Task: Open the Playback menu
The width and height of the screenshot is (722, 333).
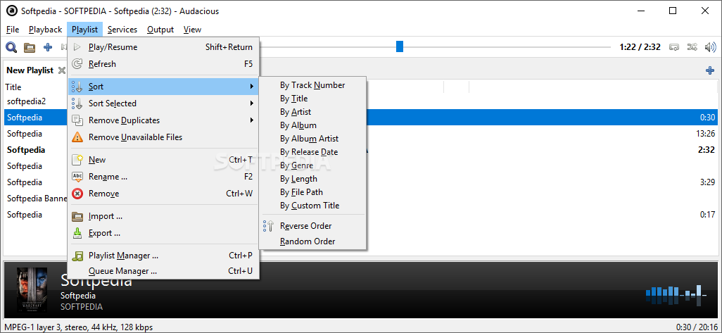Action: [45, 30]
